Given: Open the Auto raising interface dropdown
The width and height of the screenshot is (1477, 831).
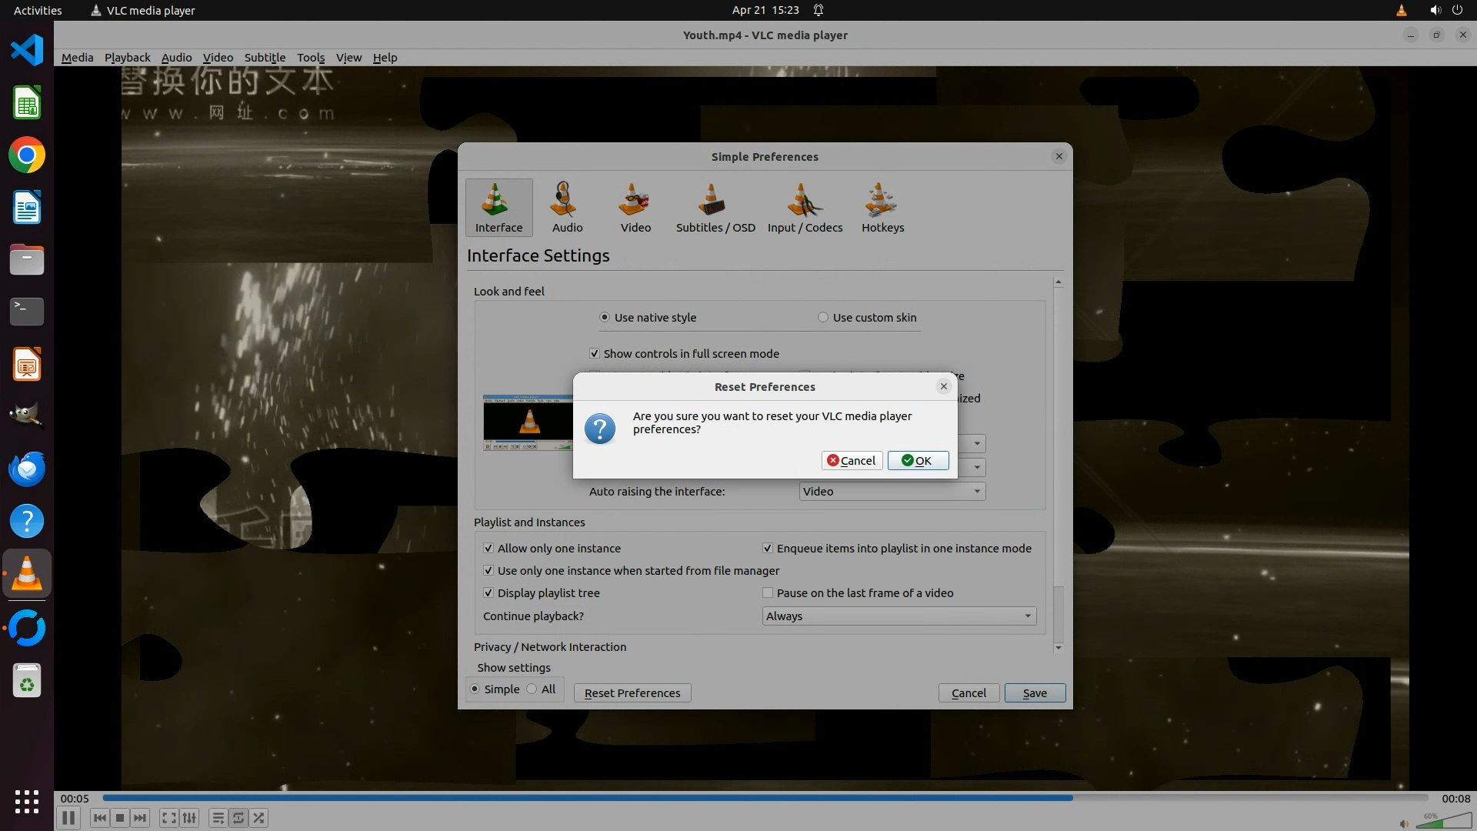Looking at the screenshot, I should [x=892, y=492].
